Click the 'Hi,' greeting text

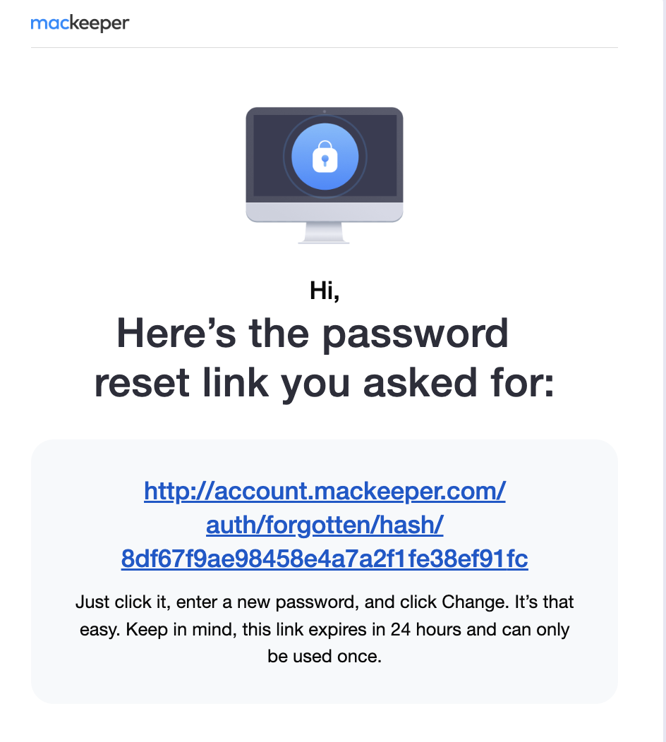[x=325, y=290]
